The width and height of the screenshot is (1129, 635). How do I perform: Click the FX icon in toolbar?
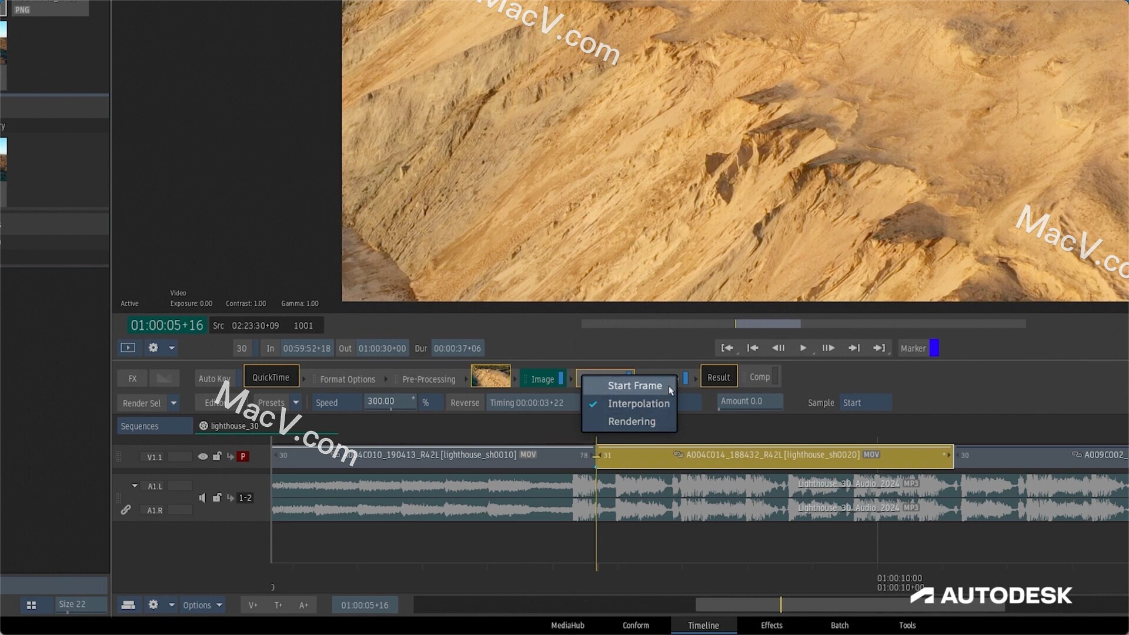click(132, 379)
